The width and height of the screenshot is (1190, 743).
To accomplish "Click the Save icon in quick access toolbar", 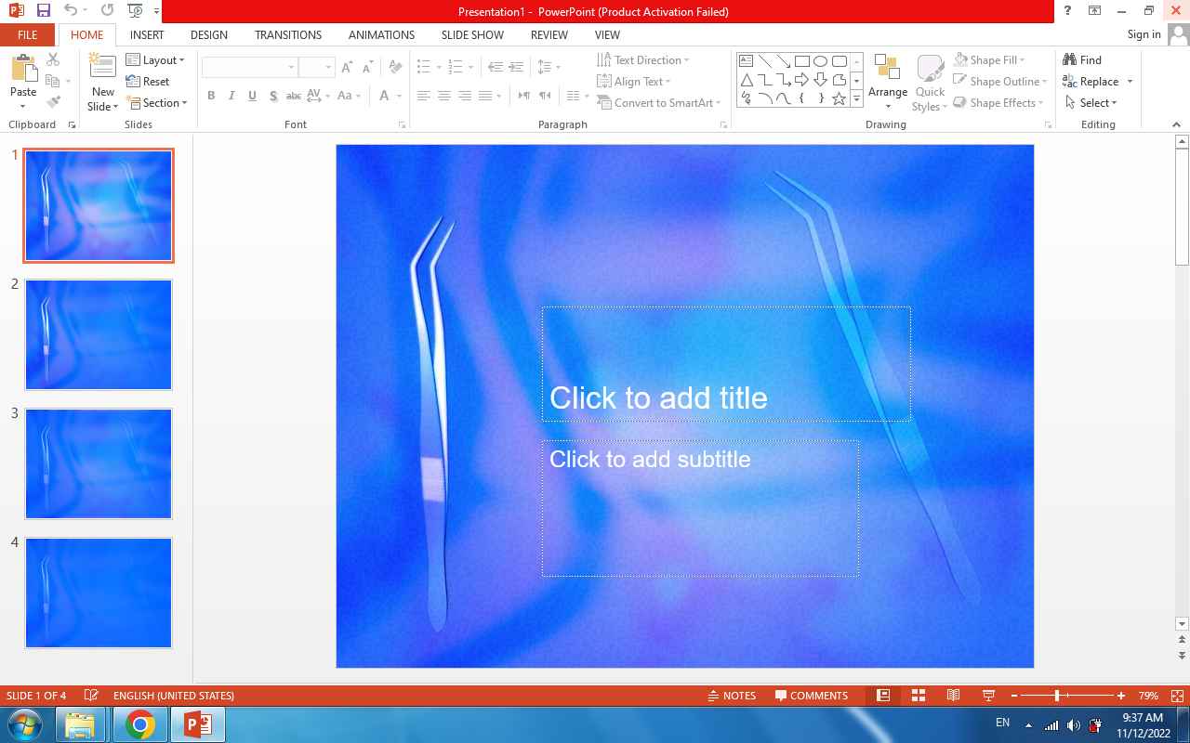I will [43, 11].
